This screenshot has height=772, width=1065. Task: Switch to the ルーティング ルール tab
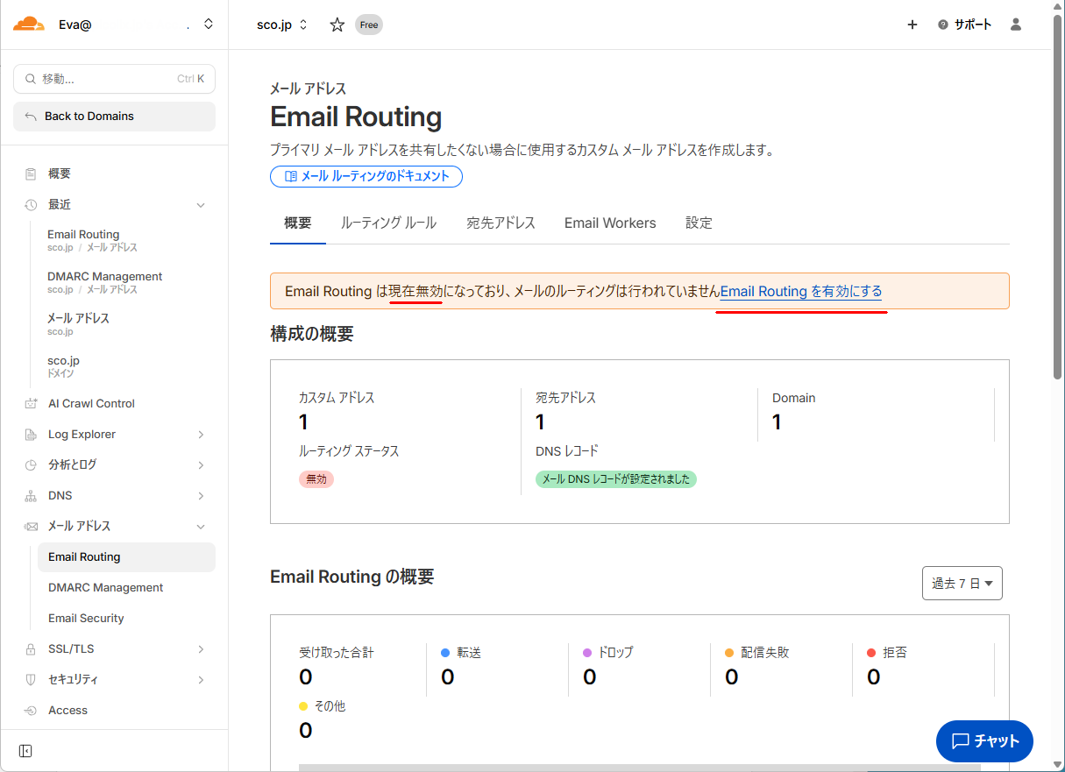point(388,223)
